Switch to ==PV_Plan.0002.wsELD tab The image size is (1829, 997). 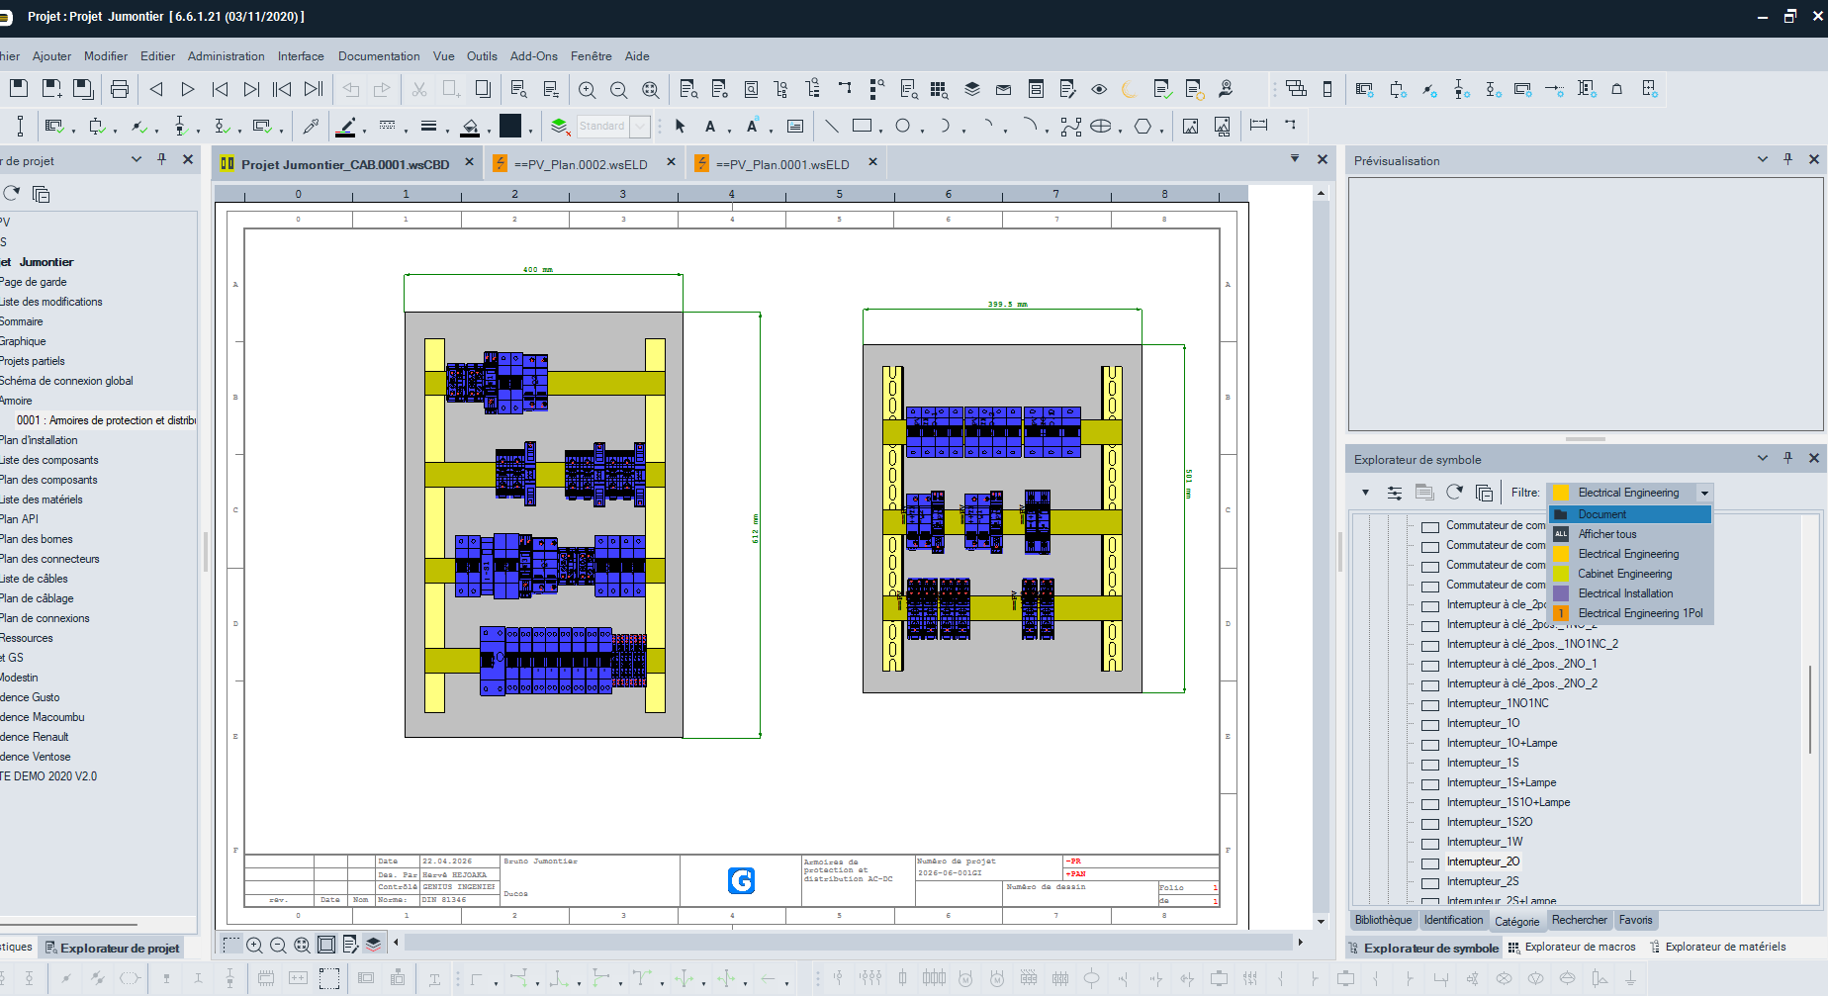pyautogui.click(x=581, y=164)
